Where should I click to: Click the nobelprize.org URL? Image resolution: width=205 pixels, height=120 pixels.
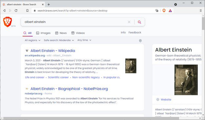point(33,94)
